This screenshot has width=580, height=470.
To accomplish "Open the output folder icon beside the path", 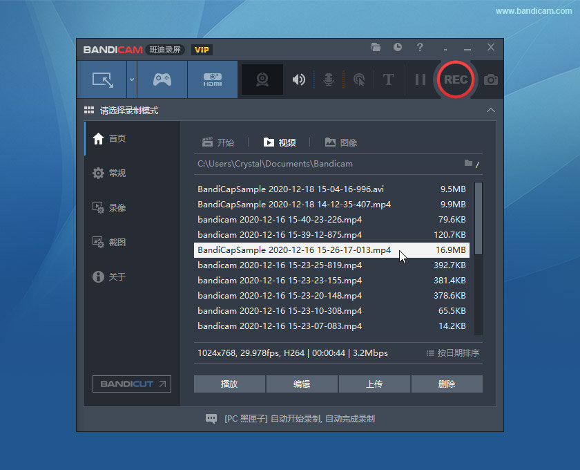I will (469, 164).
